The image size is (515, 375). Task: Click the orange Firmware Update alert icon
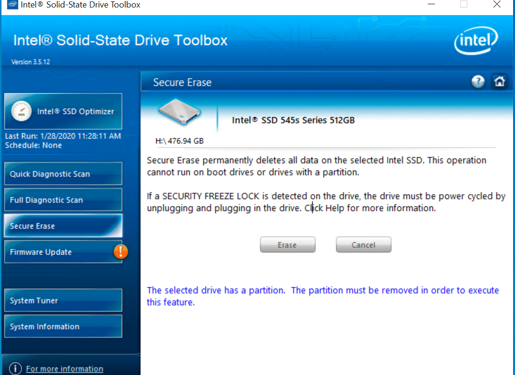pyautogui.click(x=121, y=252)
